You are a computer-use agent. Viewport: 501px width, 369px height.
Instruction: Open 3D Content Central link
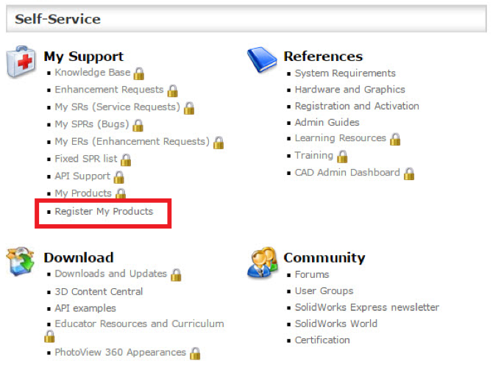click(x=99, y=292)
